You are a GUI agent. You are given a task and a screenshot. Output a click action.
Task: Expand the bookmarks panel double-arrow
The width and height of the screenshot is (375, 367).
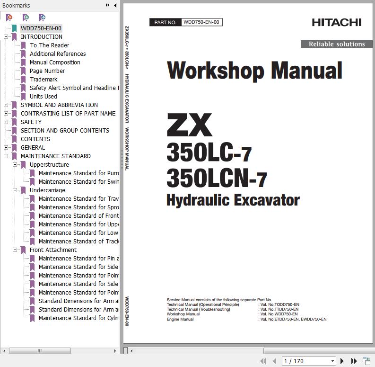[108, 5]
